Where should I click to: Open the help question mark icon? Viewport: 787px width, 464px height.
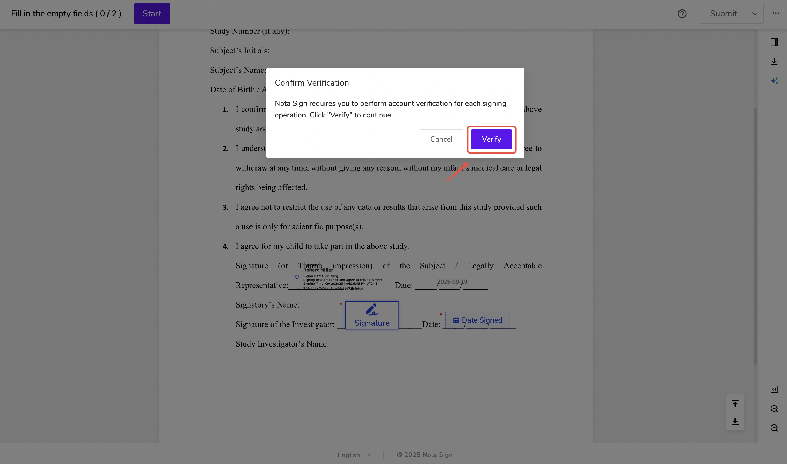point(682,14)
